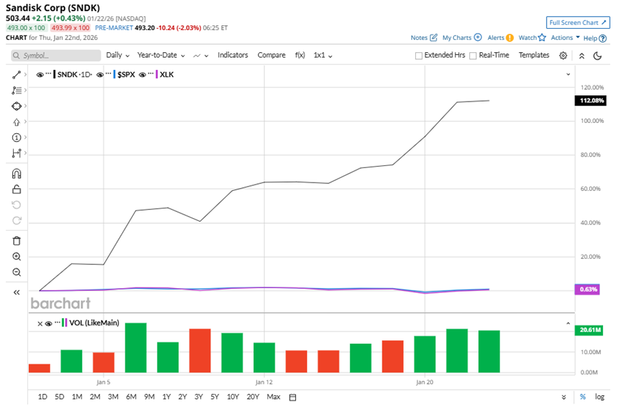Select the 3M time range
This screenshot has height=411, width=618.
coord(113,397)
